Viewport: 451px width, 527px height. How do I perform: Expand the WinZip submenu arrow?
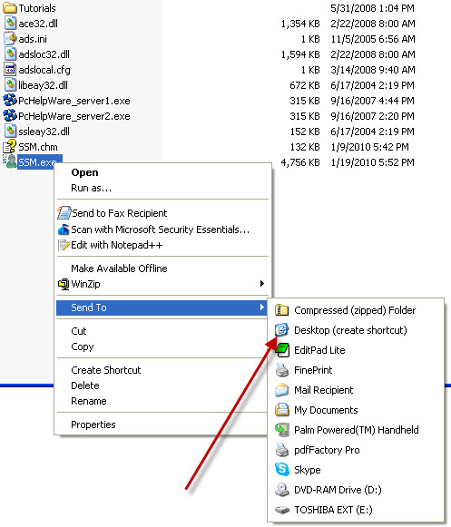[x=262, y=284]
